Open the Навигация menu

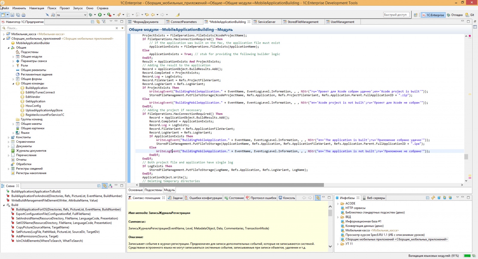37,8
